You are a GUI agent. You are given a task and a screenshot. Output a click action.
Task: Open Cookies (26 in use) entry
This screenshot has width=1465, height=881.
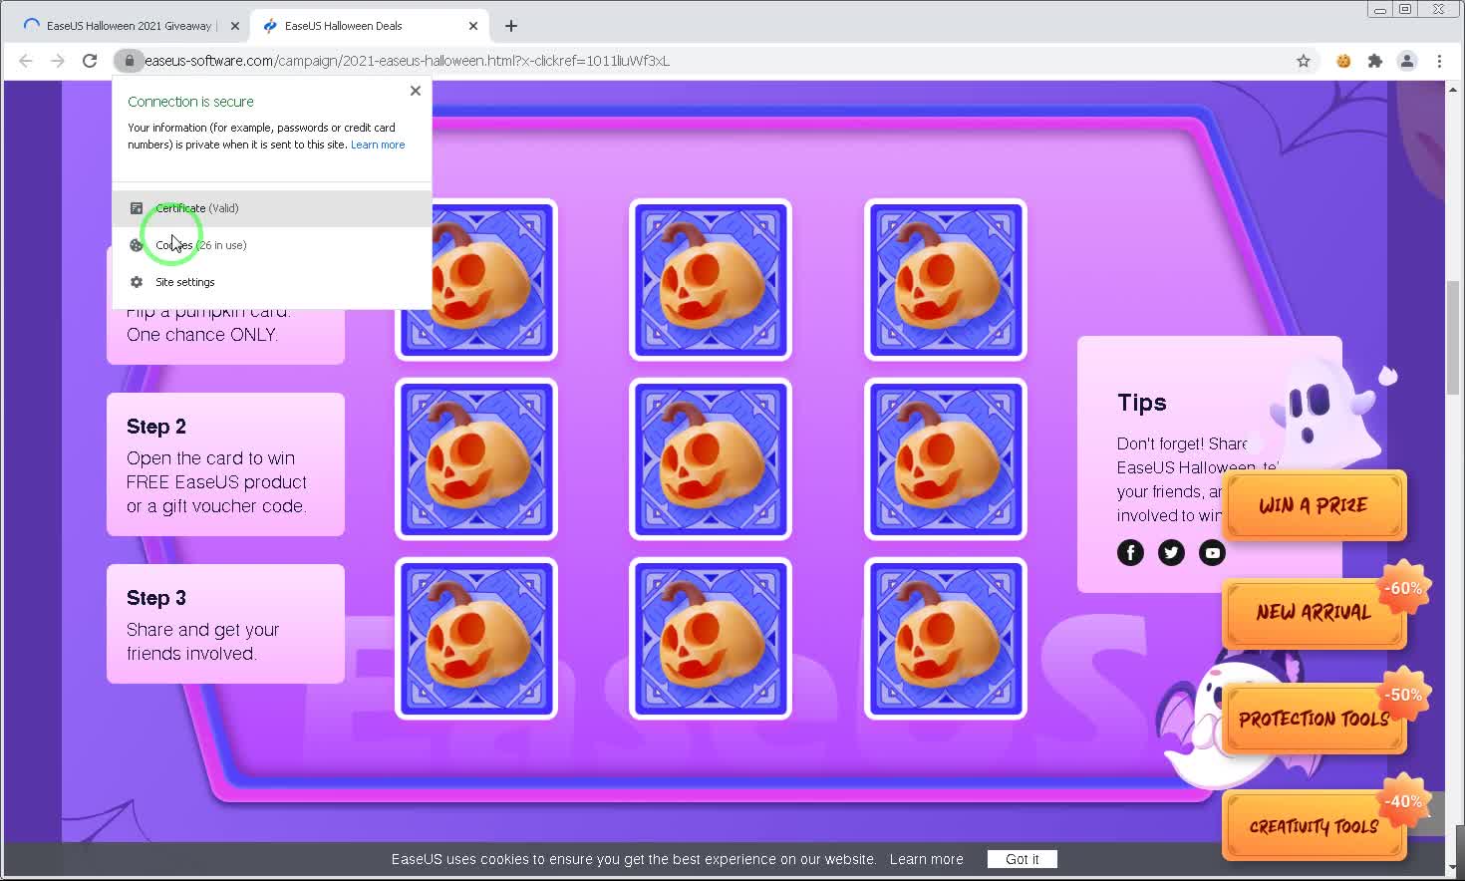coord(272,245)
